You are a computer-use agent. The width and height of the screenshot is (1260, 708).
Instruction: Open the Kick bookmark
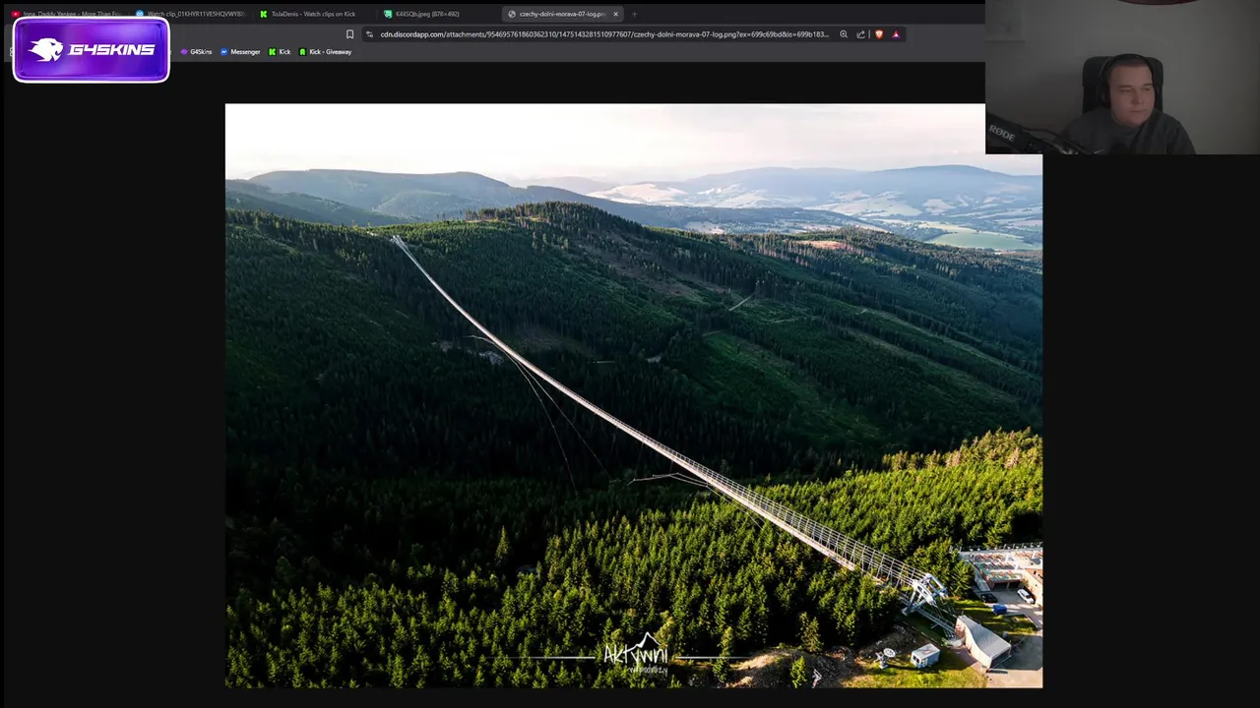280,52
